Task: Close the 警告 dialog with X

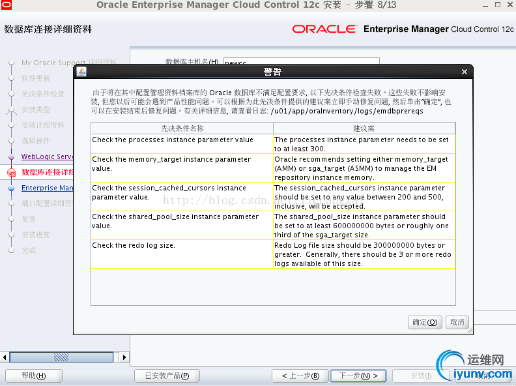Action: (465, 72)
